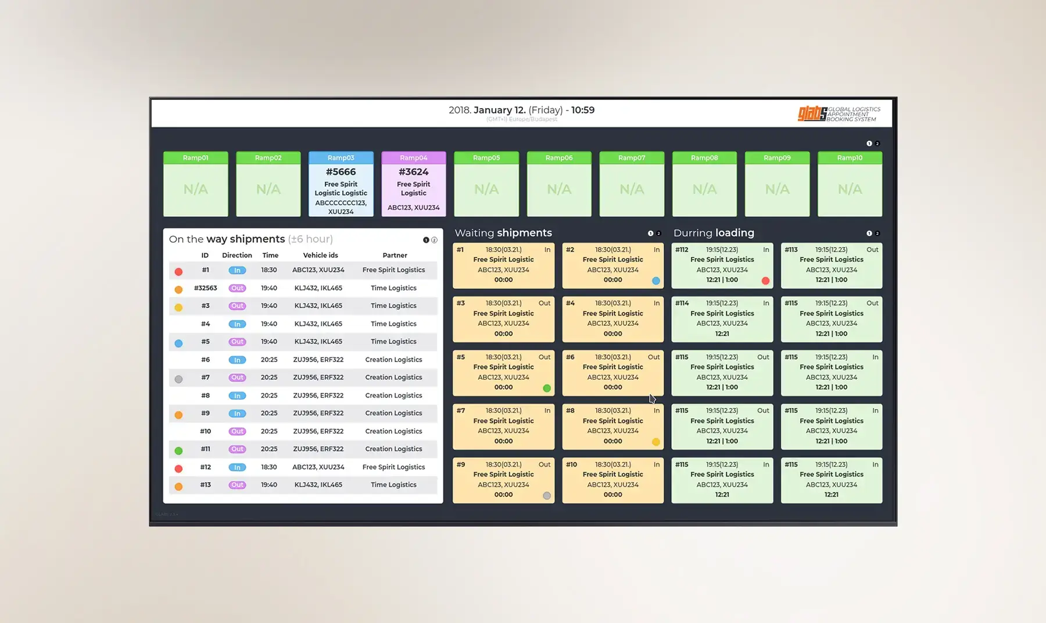Click the blue status dot on waiting card #2
This screenshot has width=1046, height=623.
tap(655, 281)
